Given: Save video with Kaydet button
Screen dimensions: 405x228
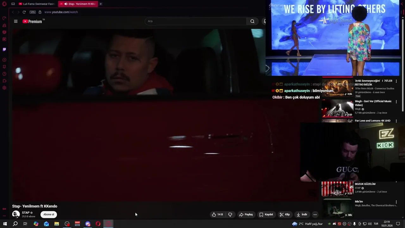Looking at the screenshot, I should point(266,214).
